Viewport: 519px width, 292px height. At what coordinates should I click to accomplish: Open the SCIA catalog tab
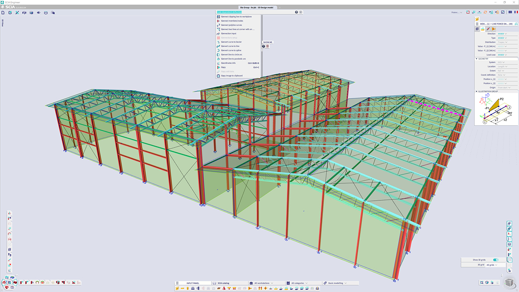[223, 283]
